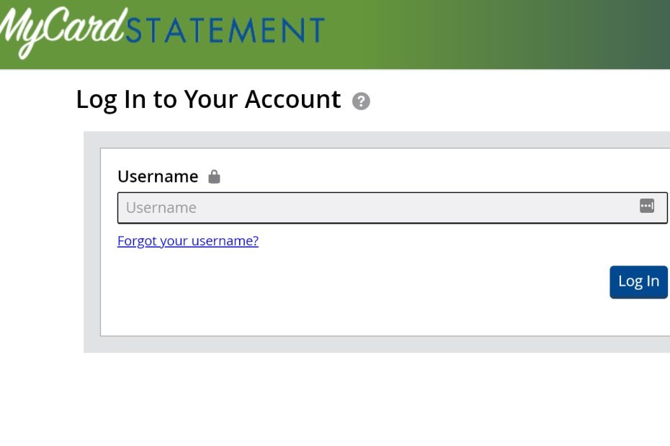
Task: Click the blue STATEMENT word in logo
Action: point(226,32)
